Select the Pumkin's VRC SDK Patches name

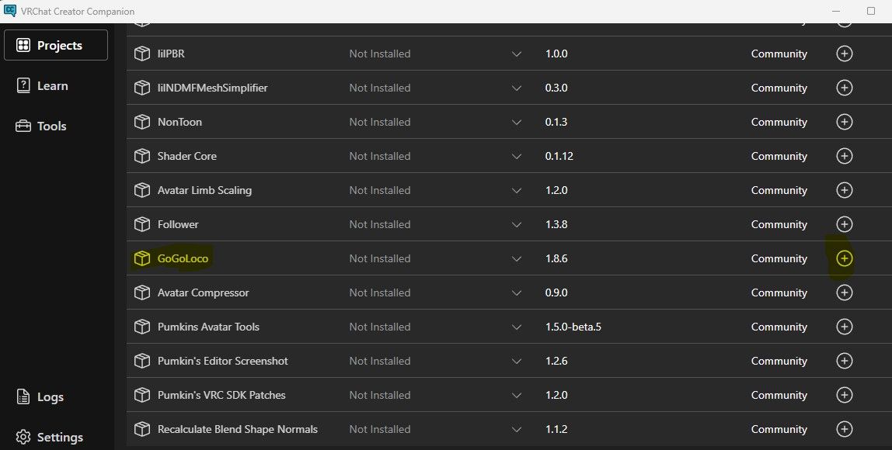tap(221, 395)
